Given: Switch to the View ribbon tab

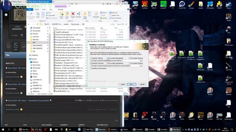Looking at the screenshot, I should 51,10.
